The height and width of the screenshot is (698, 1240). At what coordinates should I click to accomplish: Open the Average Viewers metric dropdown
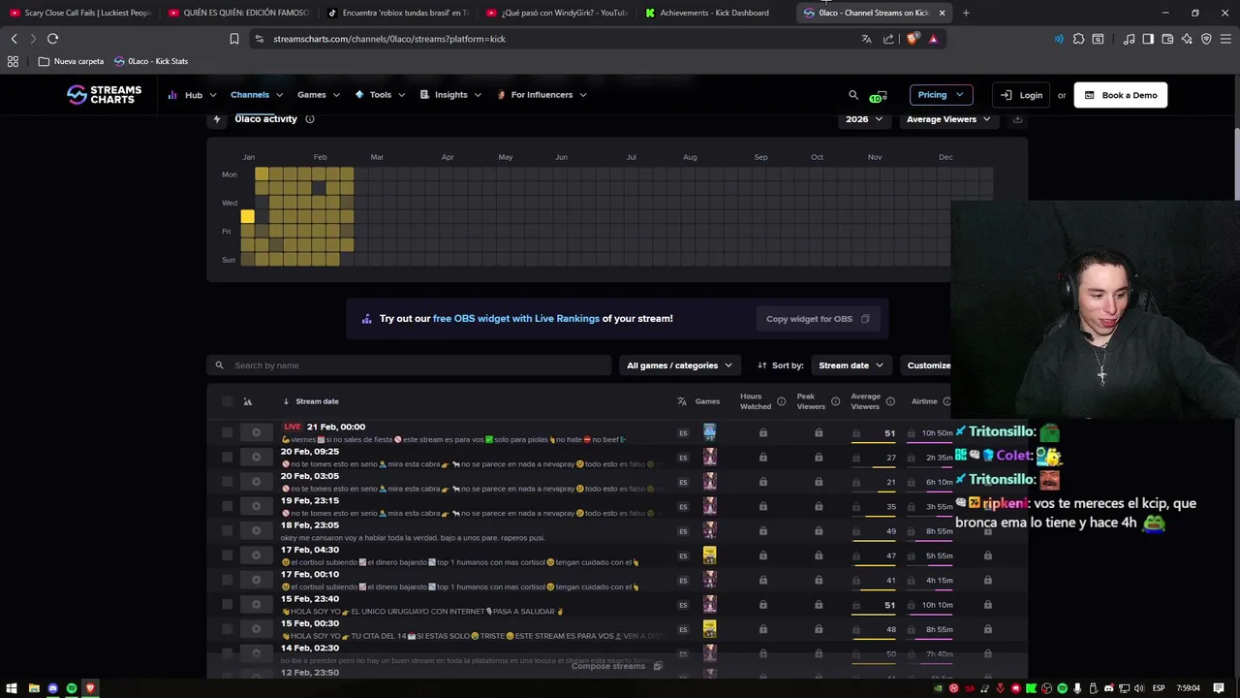pyautogui.click(x=948, y=119)
